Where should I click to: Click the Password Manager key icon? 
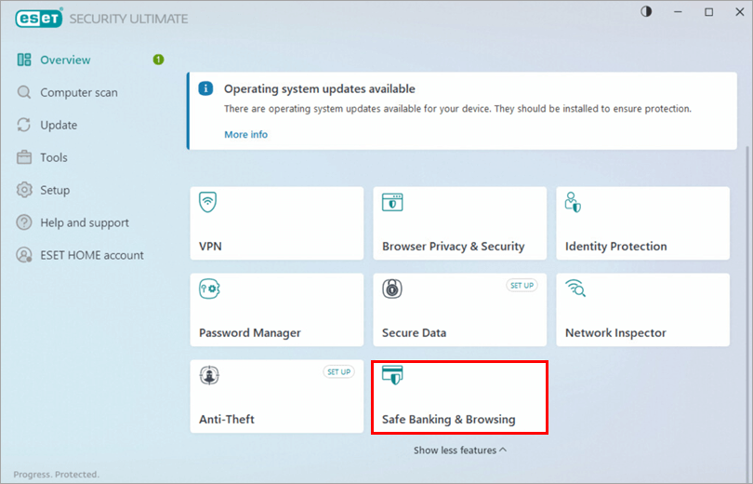(209, 289)
